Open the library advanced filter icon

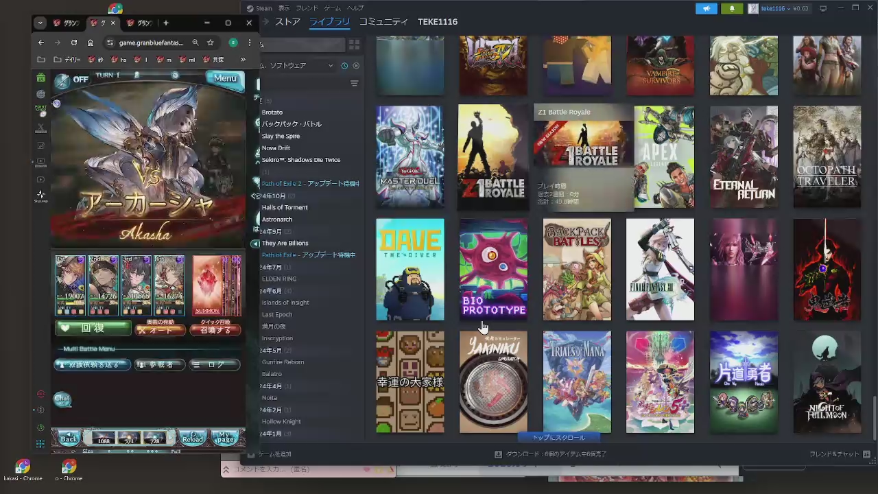coord(354,84)
